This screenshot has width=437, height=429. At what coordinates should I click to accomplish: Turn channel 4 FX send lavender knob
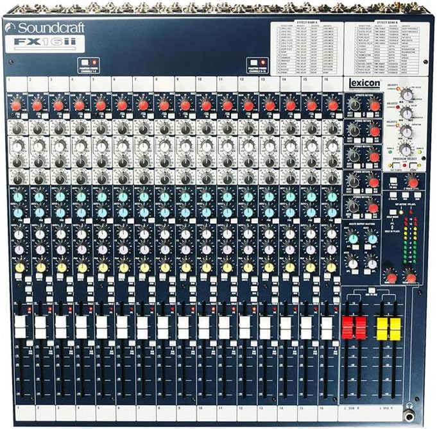point(81,249)
